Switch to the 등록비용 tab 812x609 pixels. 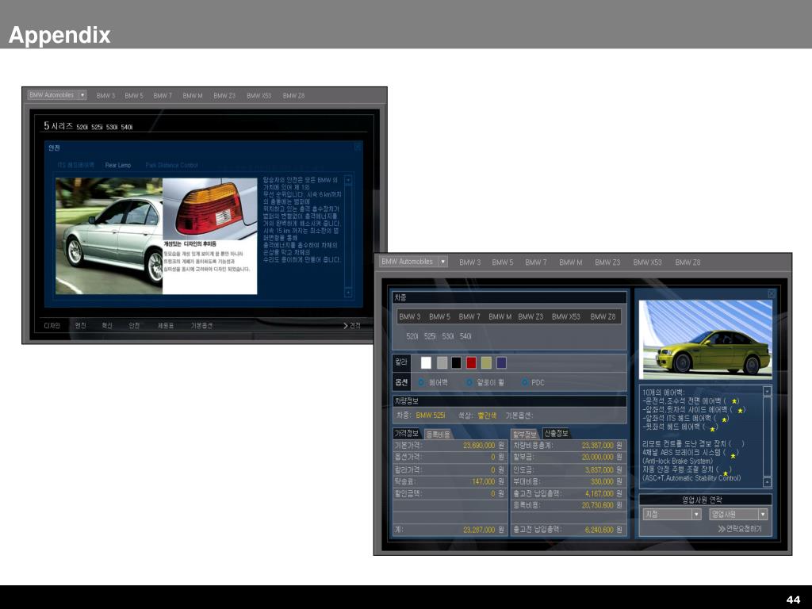[438, 434]
